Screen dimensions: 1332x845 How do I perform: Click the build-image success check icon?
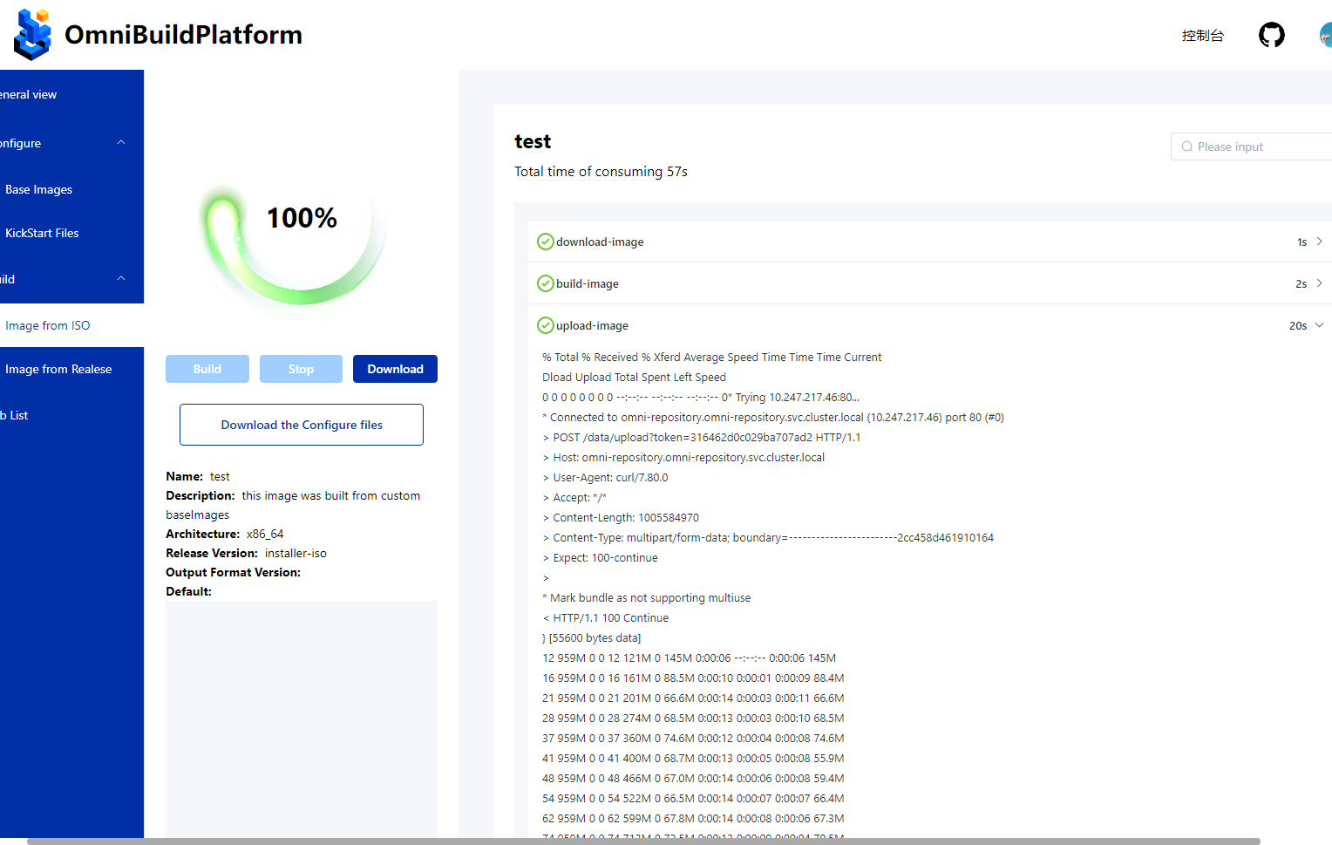[x=546, y=283]
